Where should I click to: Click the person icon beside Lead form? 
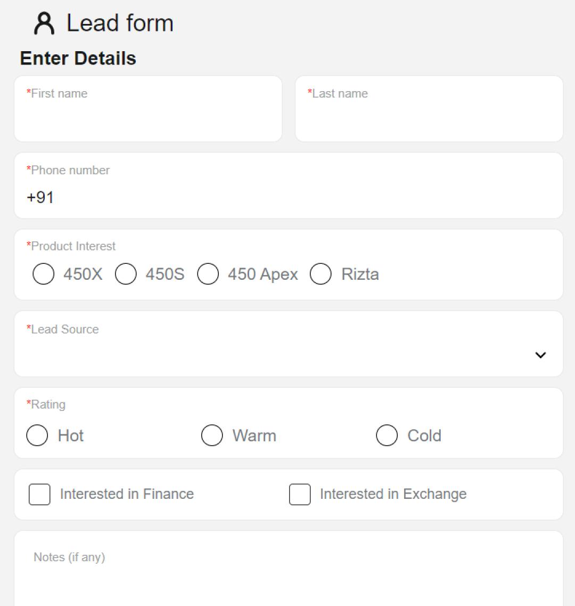pos(44,23)
